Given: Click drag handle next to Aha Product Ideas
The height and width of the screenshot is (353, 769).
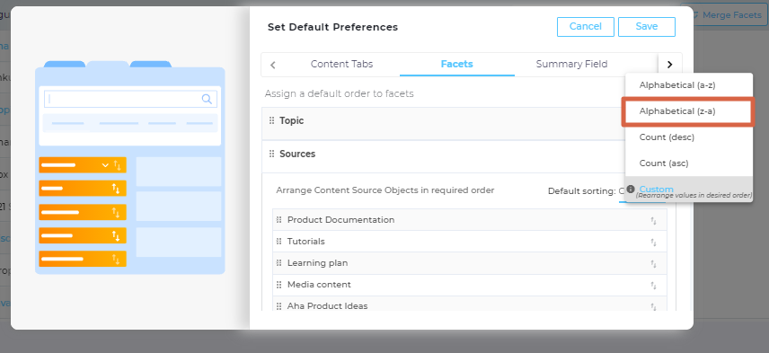Looking at the screenshot, I should [279, 306].
